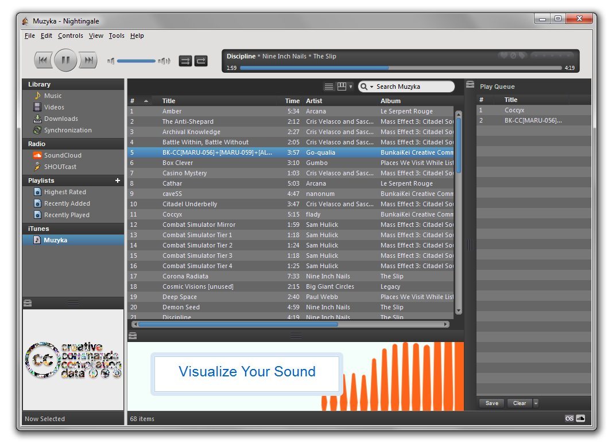The width and height of the screenshot is (616, 448).
Task: Clear the play queue
Action: 520,403
